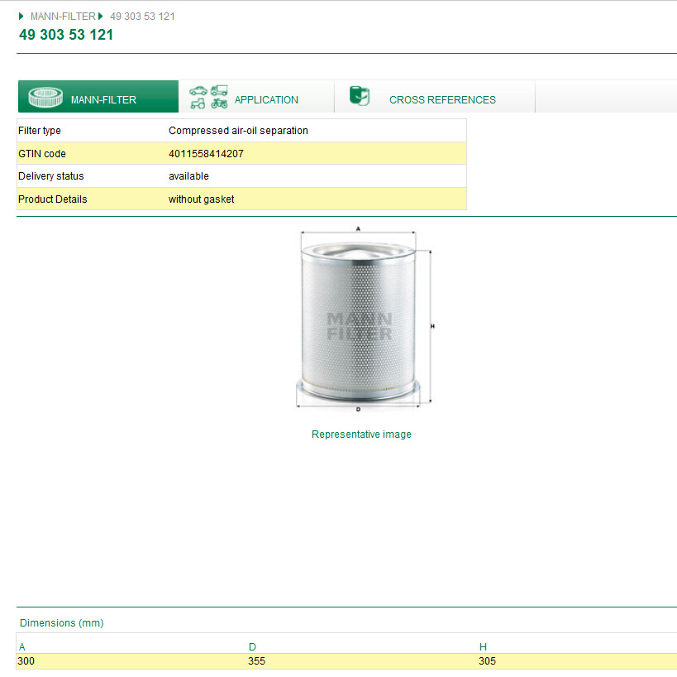Viewport: 677px width, 677px height.
Task: Click the dimension column header D
Action: point(253,646)
